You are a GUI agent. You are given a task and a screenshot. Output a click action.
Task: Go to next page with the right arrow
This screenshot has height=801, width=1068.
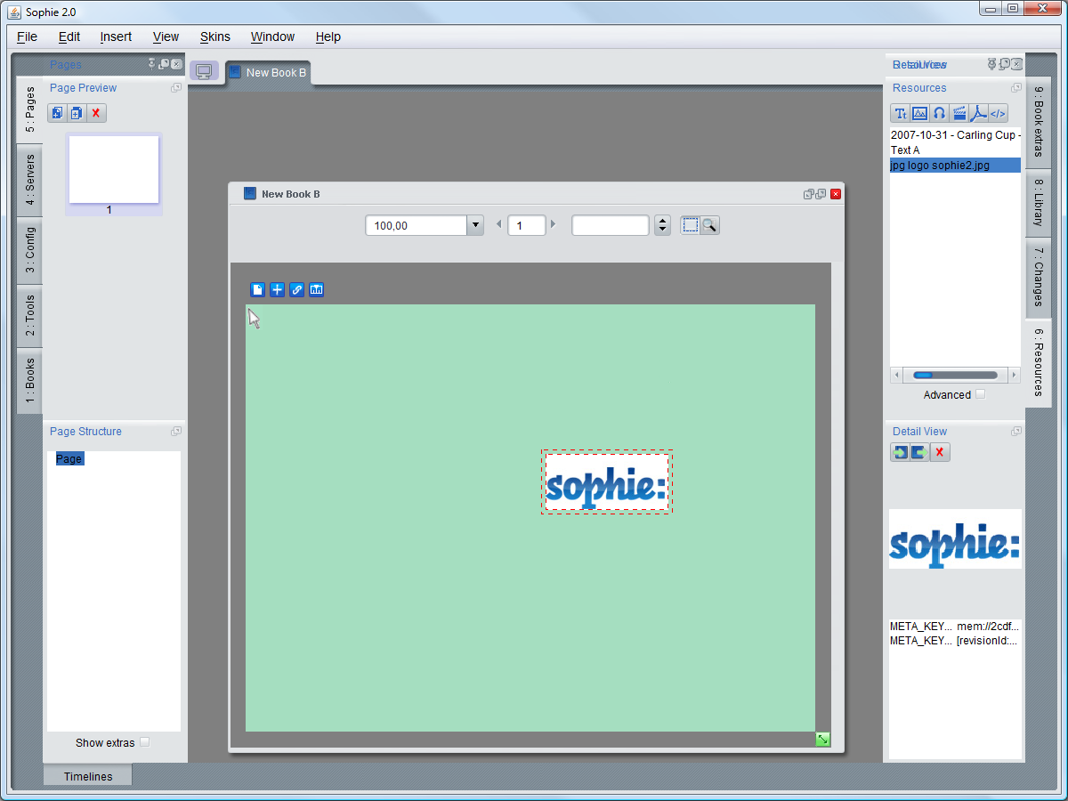553,224
